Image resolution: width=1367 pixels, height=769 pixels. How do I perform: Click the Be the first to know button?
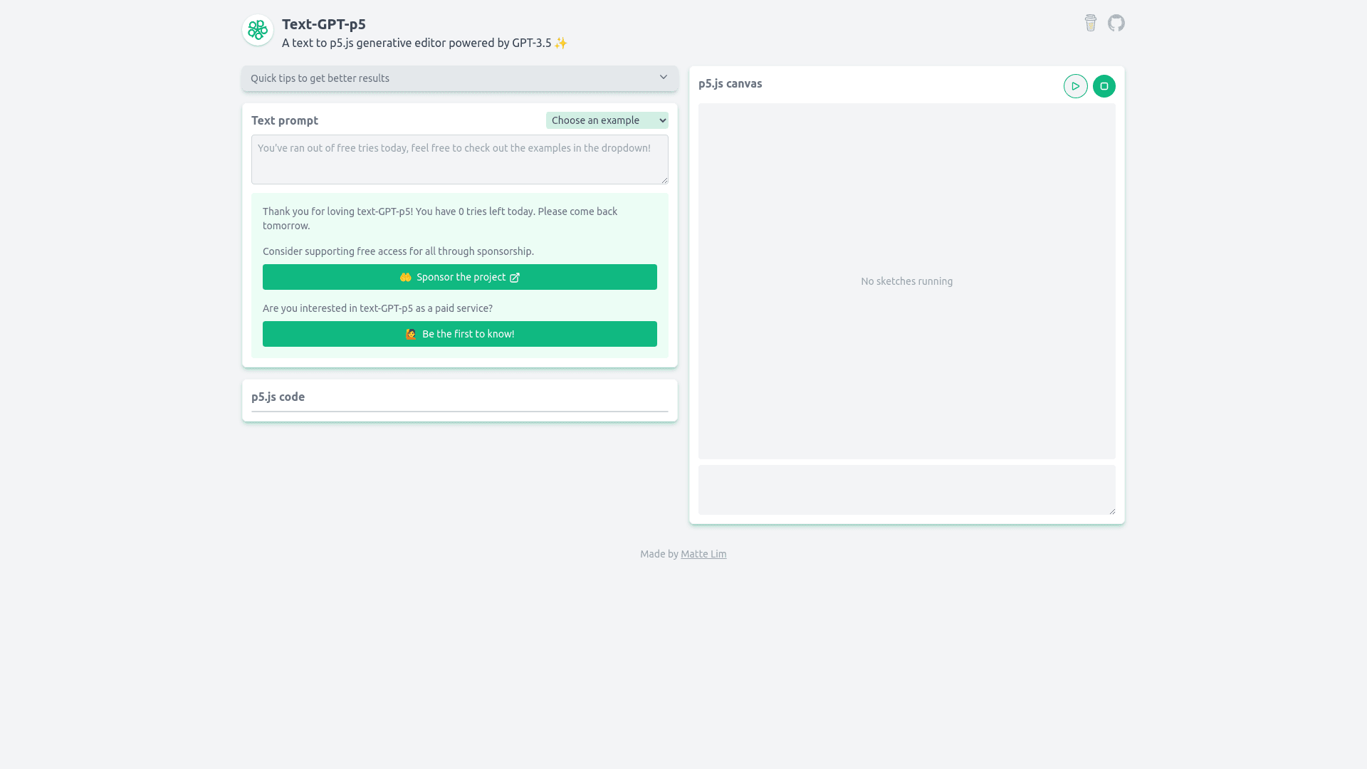pyautogui.click(x=468, y=334)
